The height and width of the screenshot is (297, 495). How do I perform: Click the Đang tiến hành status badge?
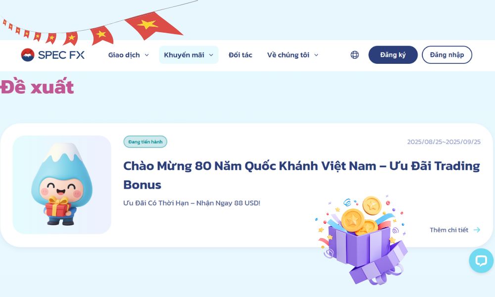pyautogui.click(x=145, y=142)
